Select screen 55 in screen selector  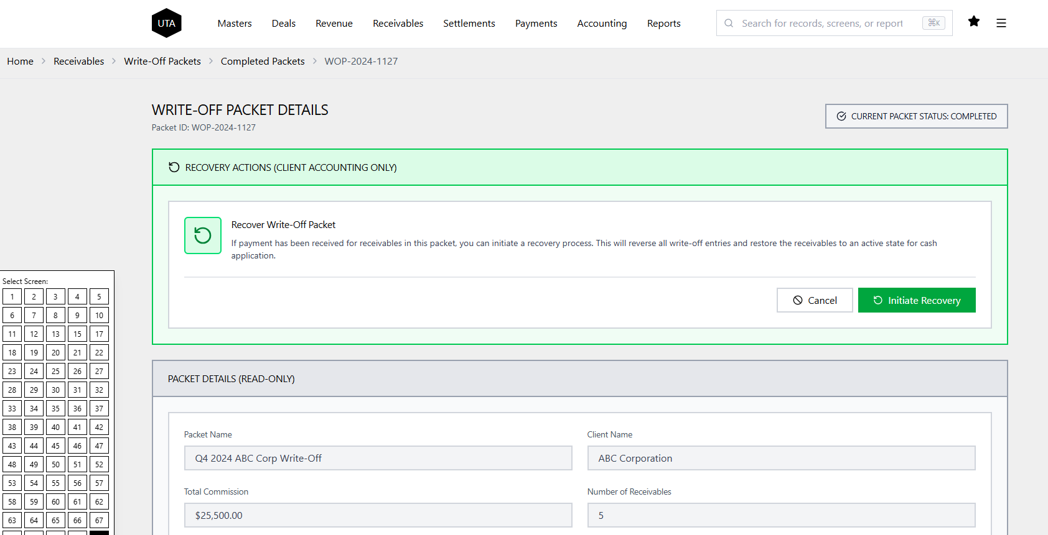point(55,483)
